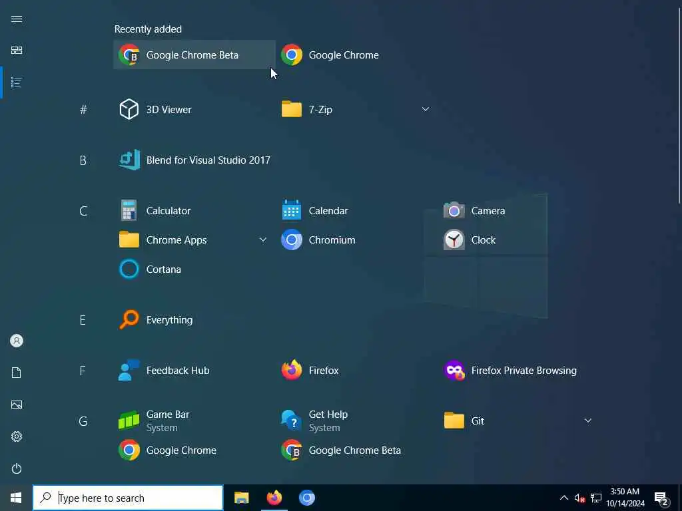Open the clock showing 3:50 AM
682x511 pixels.
coord(625,498)
